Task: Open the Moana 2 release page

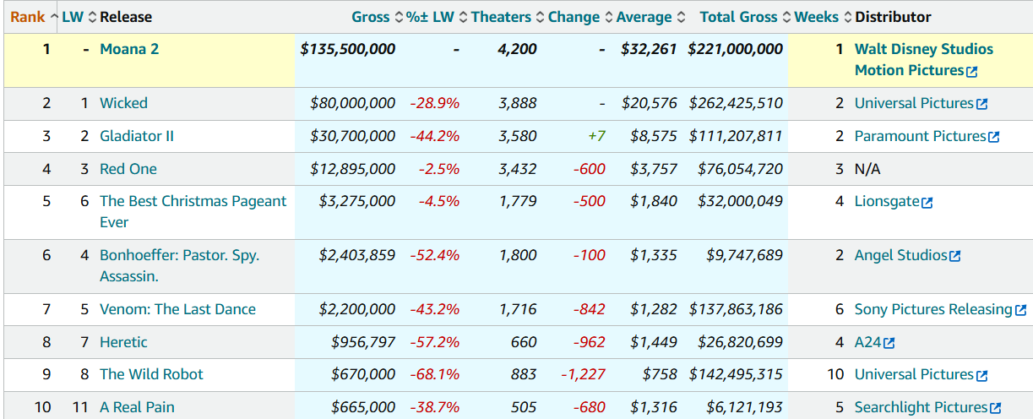Action: coord(129,49)
